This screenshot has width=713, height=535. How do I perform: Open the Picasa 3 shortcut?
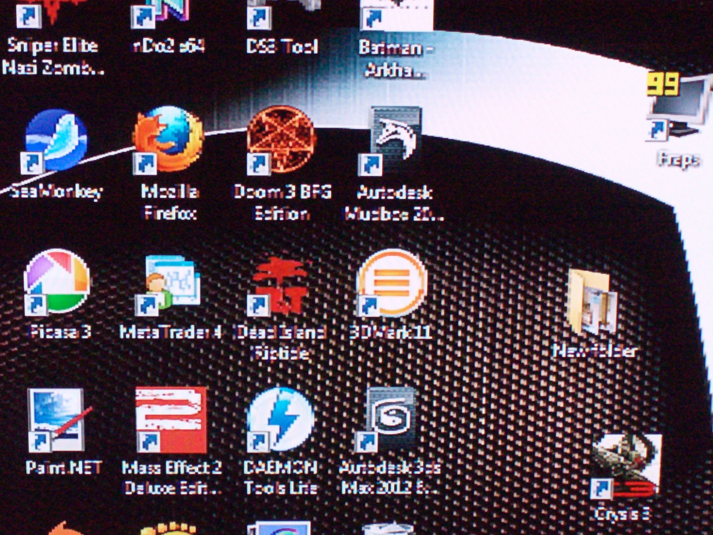[x=57, y=283]
